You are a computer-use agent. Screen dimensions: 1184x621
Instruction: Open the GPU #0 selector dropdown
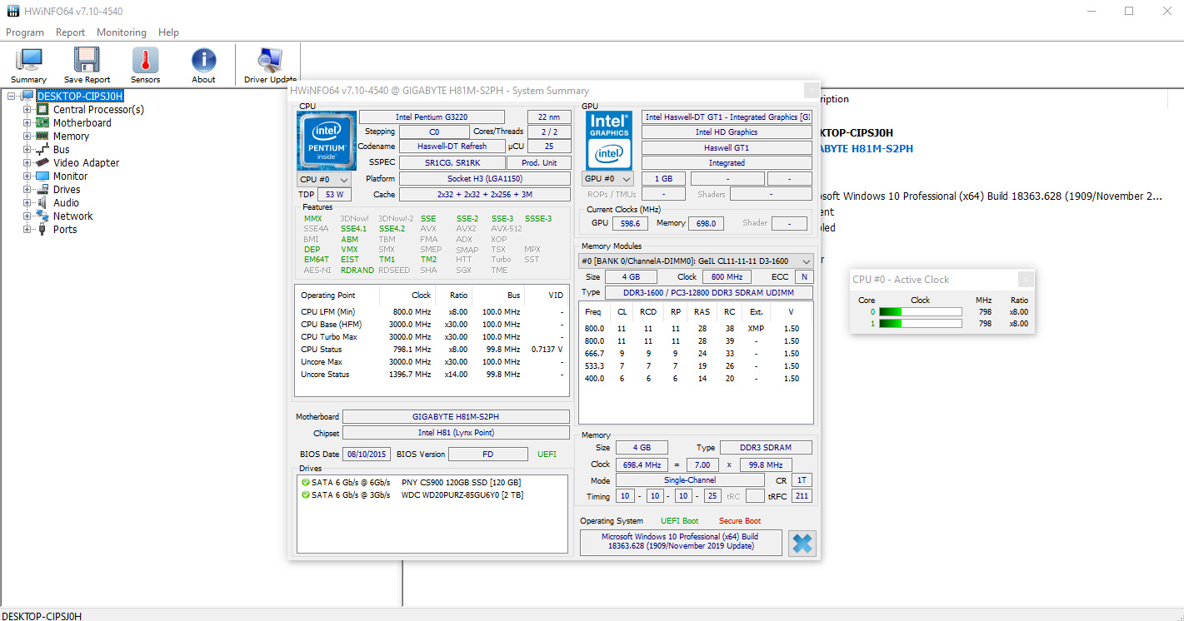607,179
